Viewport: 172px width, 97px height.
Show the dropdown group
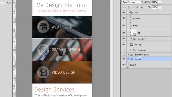[124, 50]
